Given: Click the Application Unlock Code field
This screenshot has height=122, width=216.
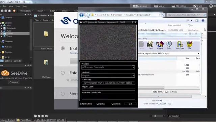Looking at the screenshot, I should [108, 97].
